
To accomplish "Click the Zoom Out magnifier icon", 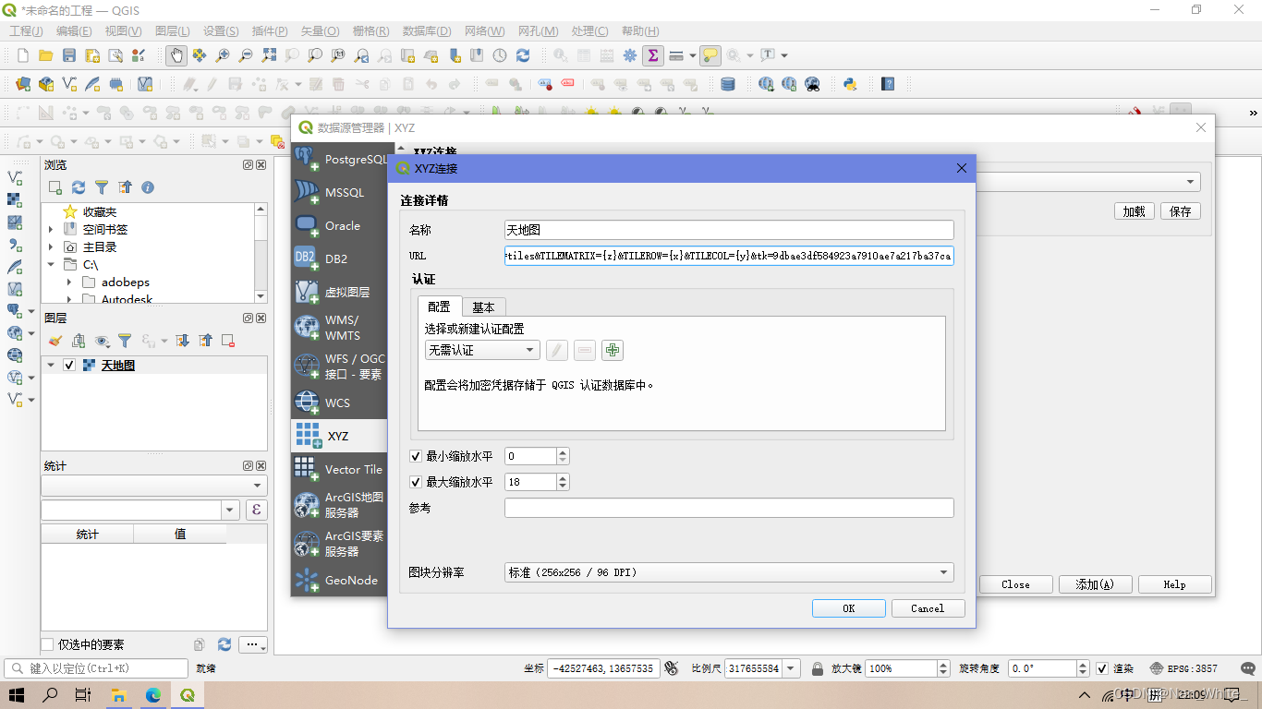I will coord(246,55).
